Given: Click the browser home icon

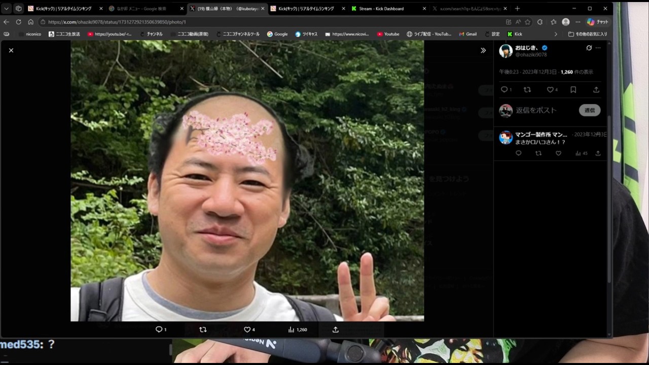Looking at the screenshot, I should click(30, 22).
